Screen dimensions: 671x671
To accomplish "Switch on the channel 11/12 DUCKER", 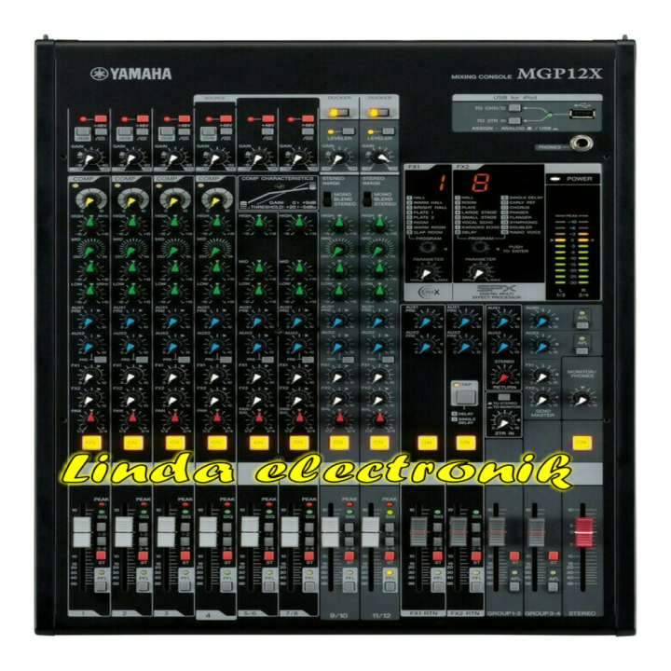I will point(378,113).
